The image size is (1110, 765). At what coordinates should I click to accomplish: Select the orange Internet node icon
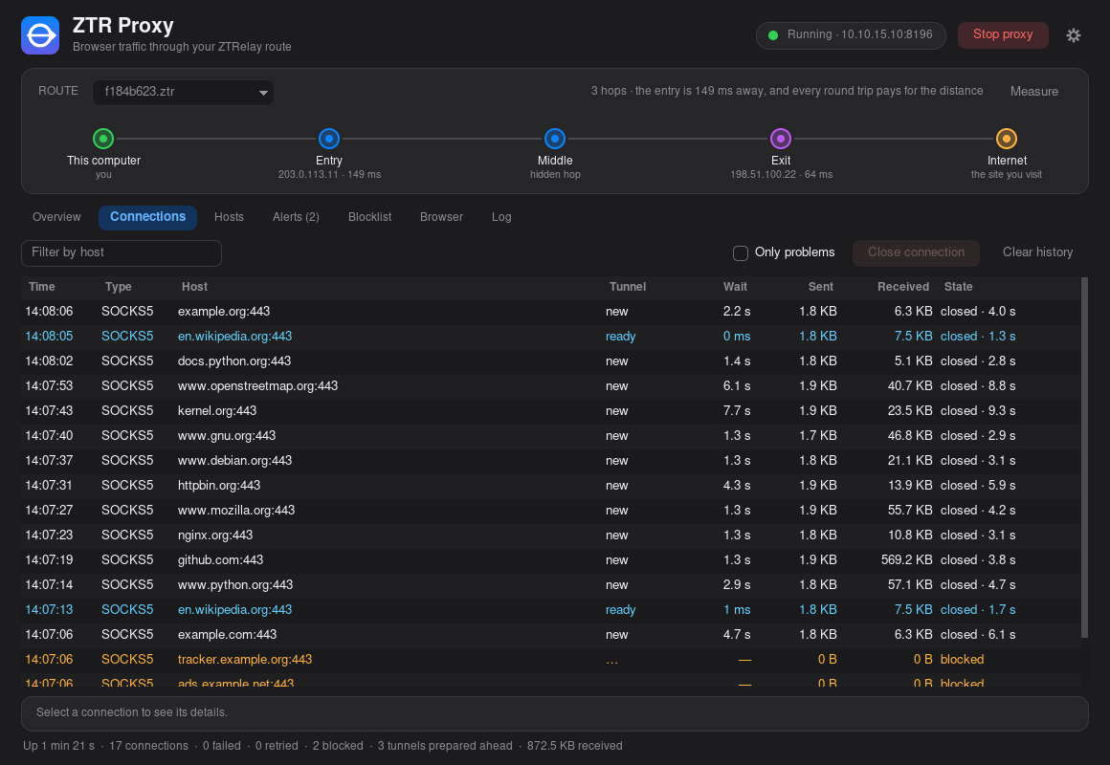1007,139
